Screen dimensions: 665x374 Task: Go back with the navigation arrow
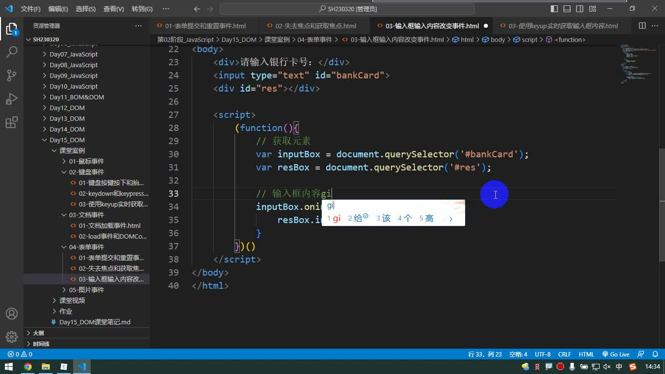pyautogui.click(x=197, y=9)
